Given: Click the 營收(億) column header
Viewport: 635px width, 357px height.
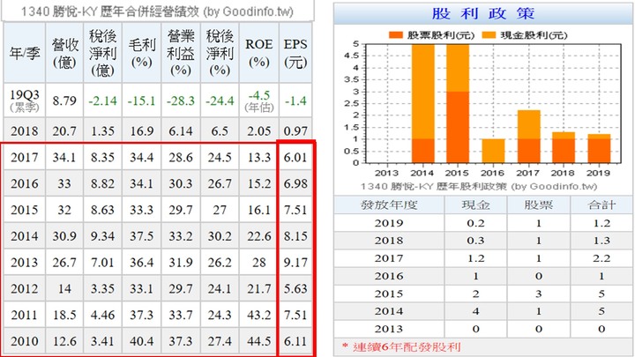Looking at the screenshot, I should [64, 53].
